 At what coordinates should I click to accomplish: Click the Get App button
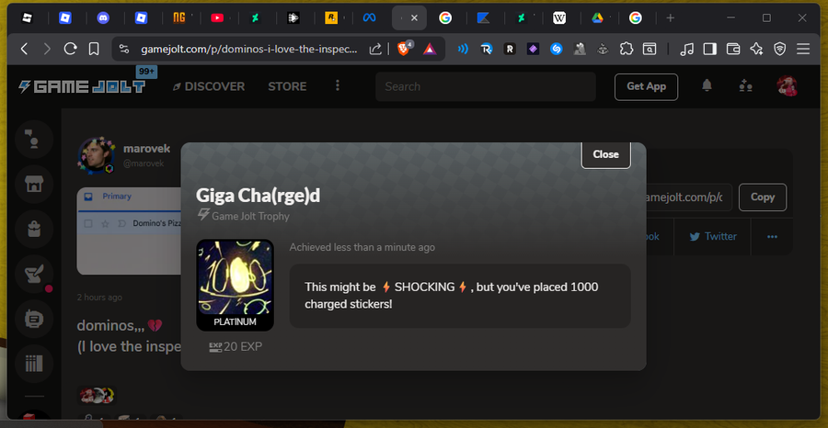[647, 86]
